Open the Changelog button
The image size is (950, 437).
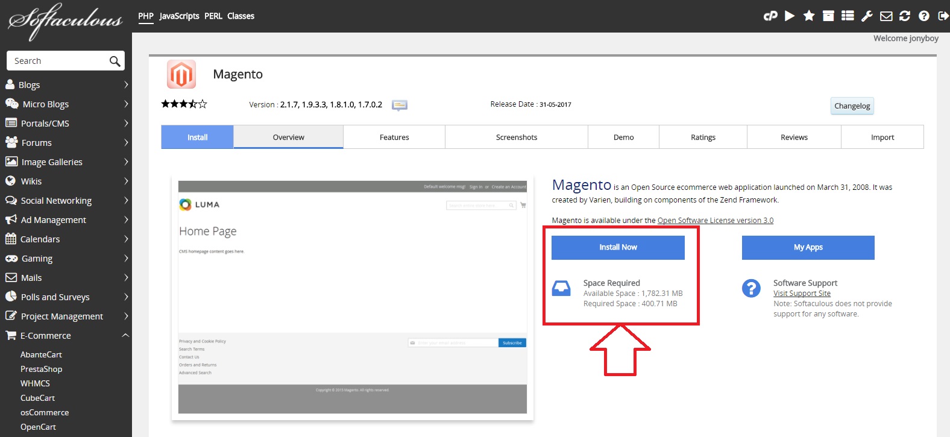pos(852,105)
